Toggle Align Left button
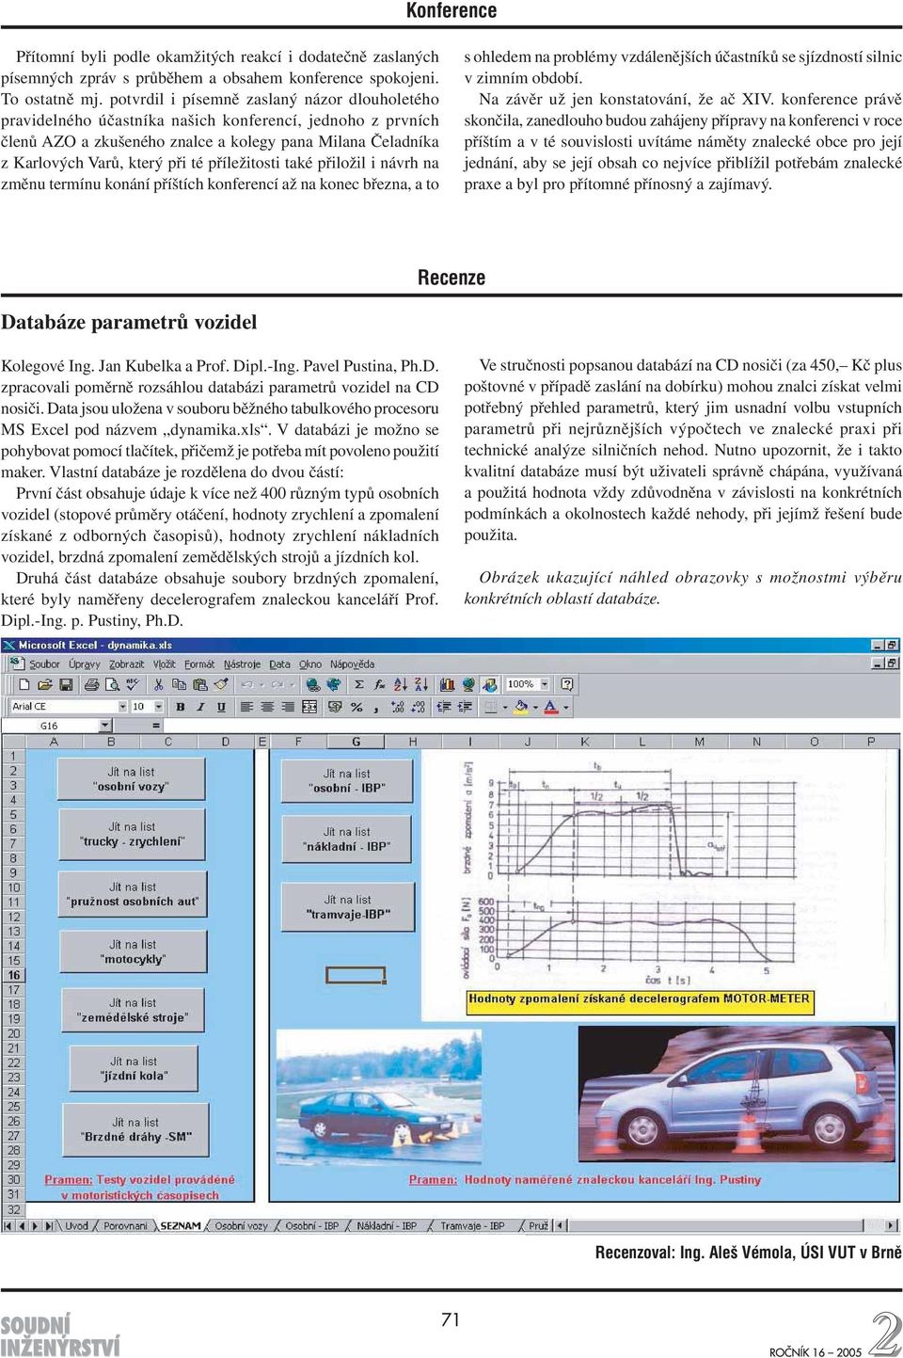 pos(246,707)
